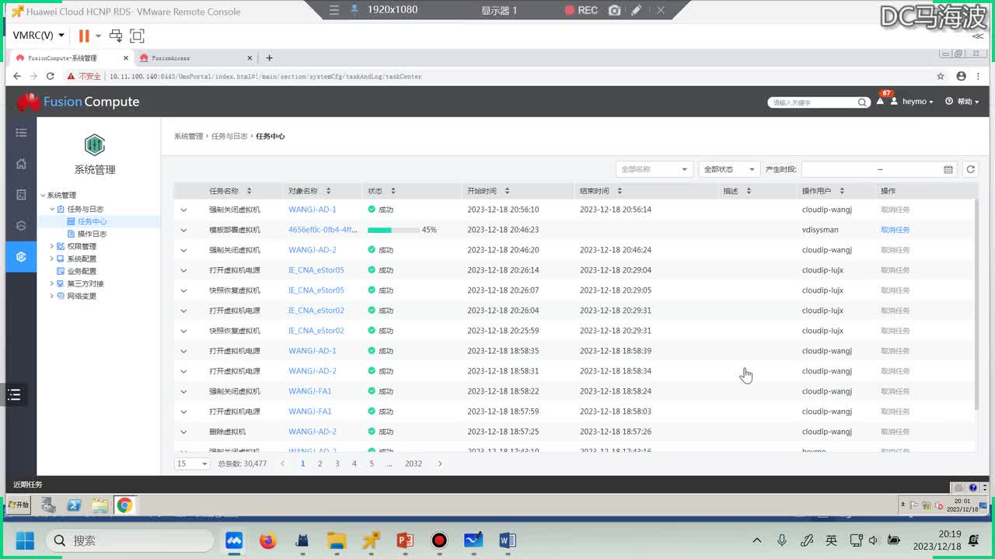Open the Chrome profile avatar icon
The image size is (995, 559).
(962, 77)
